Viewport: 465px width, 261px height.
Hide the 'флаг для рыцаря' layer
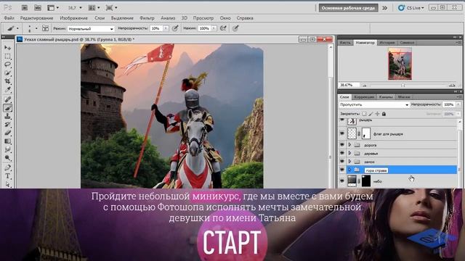(x=342, y=133)
